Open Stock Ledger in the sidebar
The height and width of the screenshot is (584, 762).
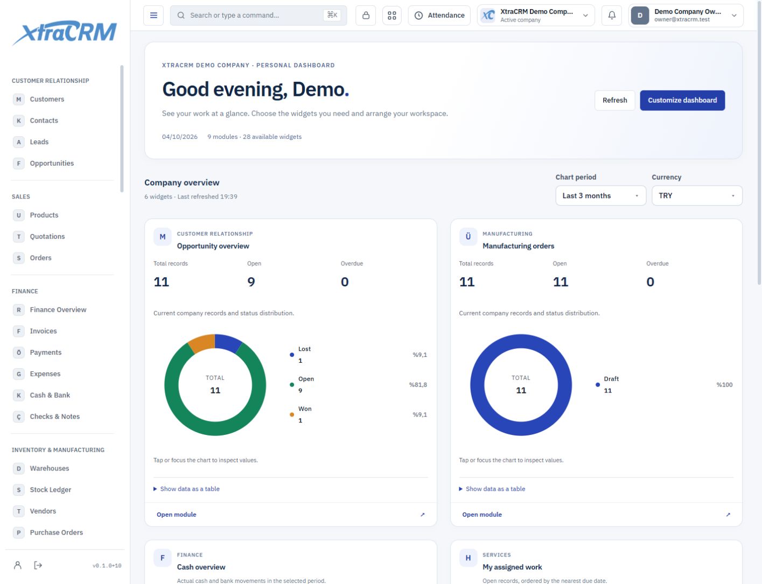pos(62,490)
